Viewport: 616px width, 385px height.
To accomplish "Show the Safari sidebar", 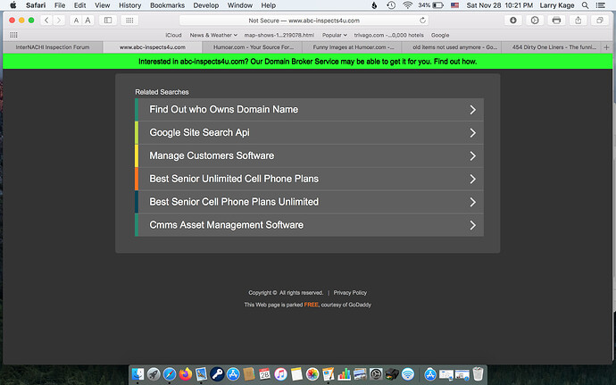I will (108, 20).
